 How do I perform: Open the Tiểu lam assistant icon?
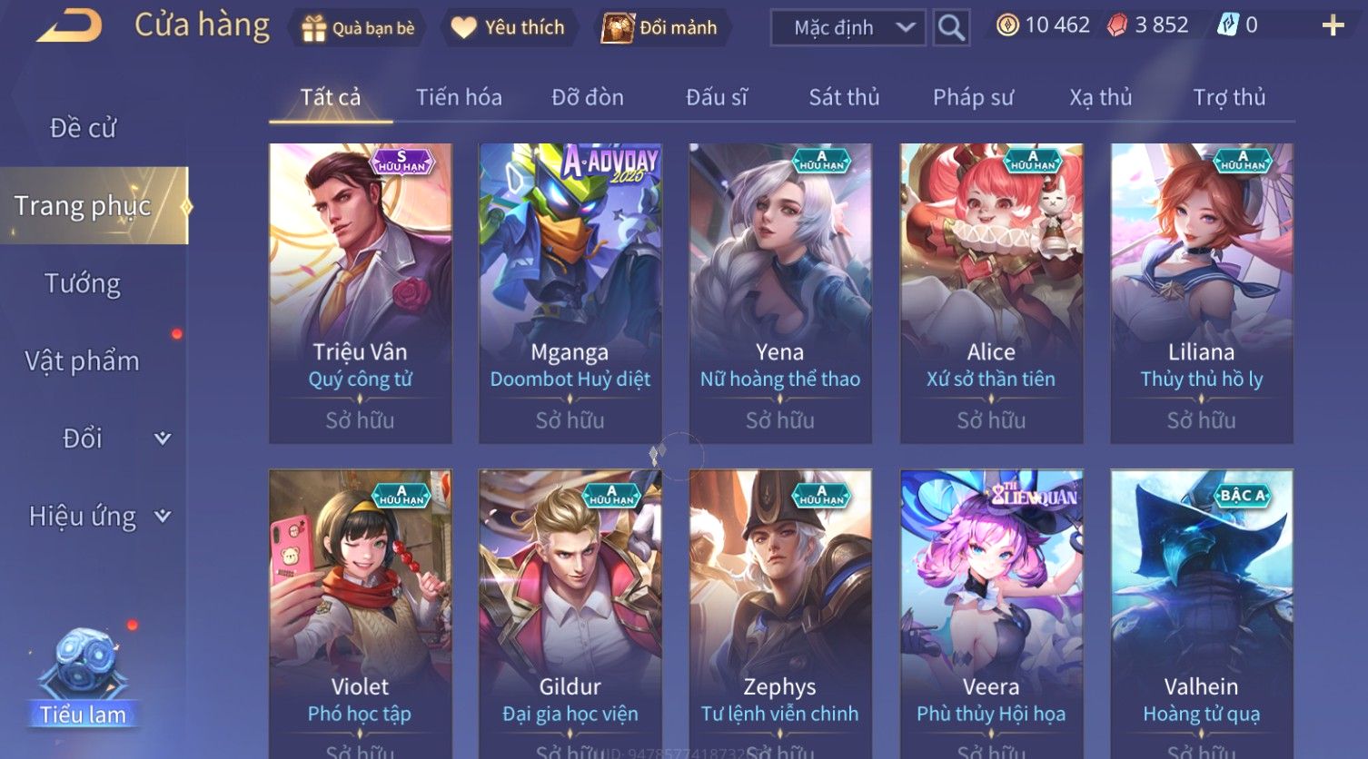click(83, 677)
